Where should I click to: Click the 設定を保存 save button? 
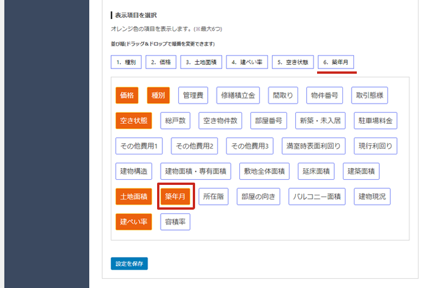[129, 264]
